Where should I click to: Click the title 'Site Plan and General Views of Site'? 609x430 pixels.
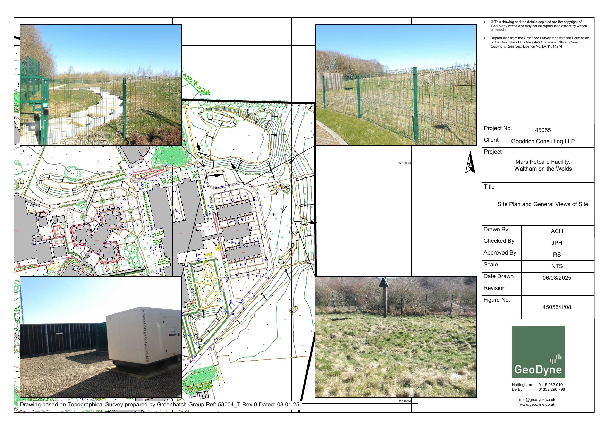click(x=543, y=204)
